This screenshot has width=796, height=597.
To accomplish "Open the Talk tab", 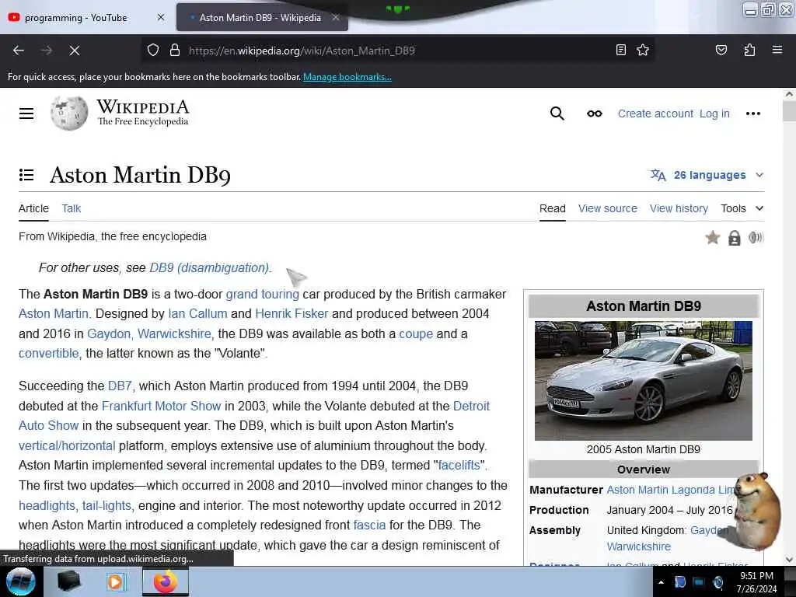I will pyautogui.click(x=71, y=208).
